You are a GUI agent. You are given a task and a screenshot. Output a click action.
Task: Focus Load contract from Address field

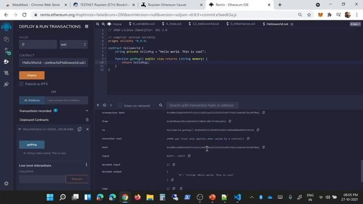point(66,100)
